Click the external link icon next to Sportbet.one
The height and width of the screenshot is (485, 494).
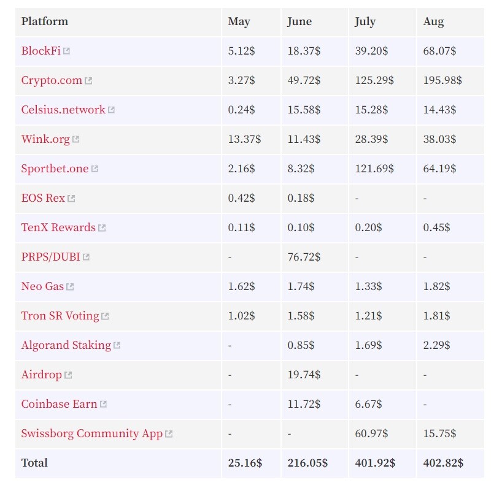pos(95,169)
